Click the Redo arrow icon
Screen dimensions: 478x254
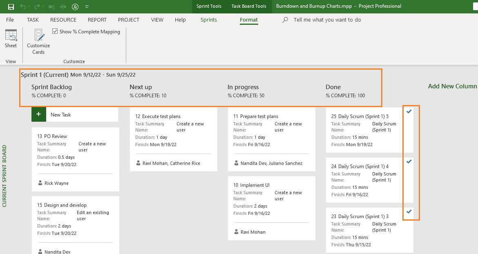[x=37, y=7]
